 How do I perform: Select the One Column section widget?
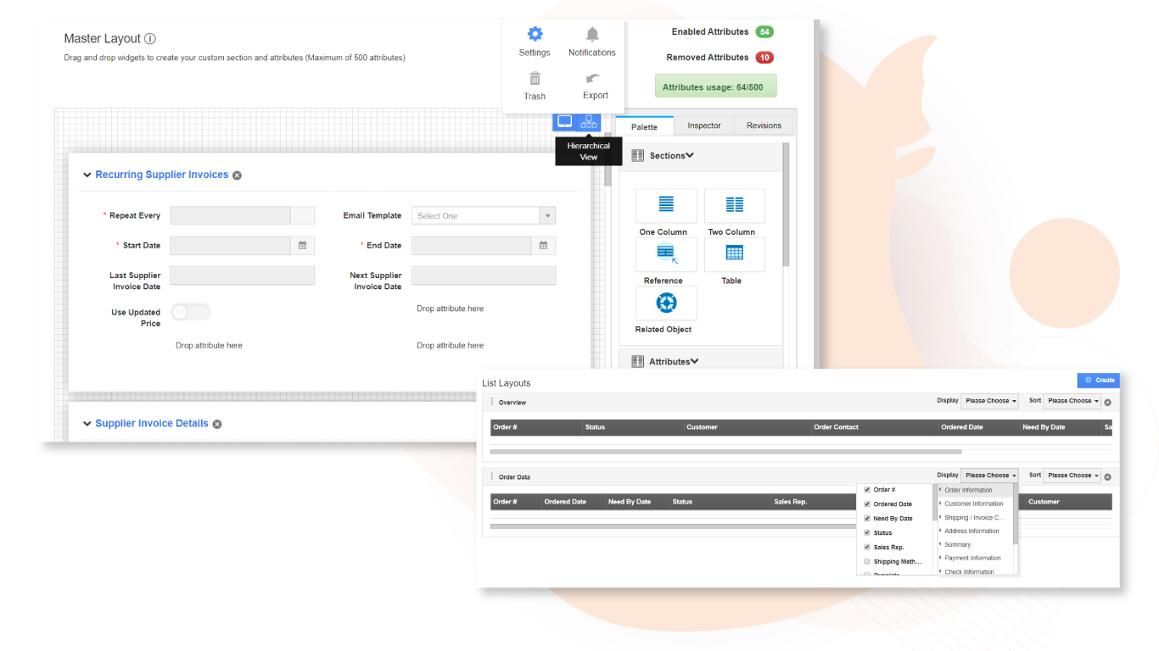666,206
